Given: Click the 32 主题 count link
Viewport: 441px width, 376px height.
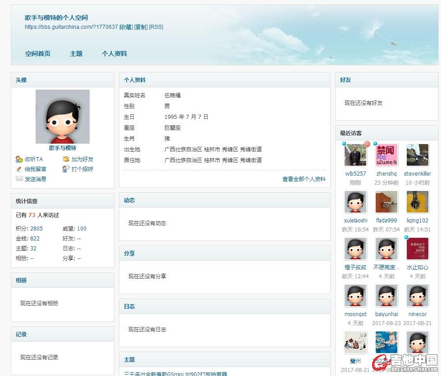Looking at the screenshot, I should 33,249.
